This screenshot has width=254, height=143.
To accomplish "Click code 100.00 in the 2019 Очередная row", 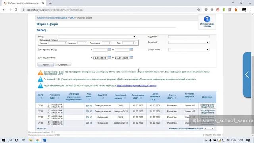I will click(x=89, y=117).
